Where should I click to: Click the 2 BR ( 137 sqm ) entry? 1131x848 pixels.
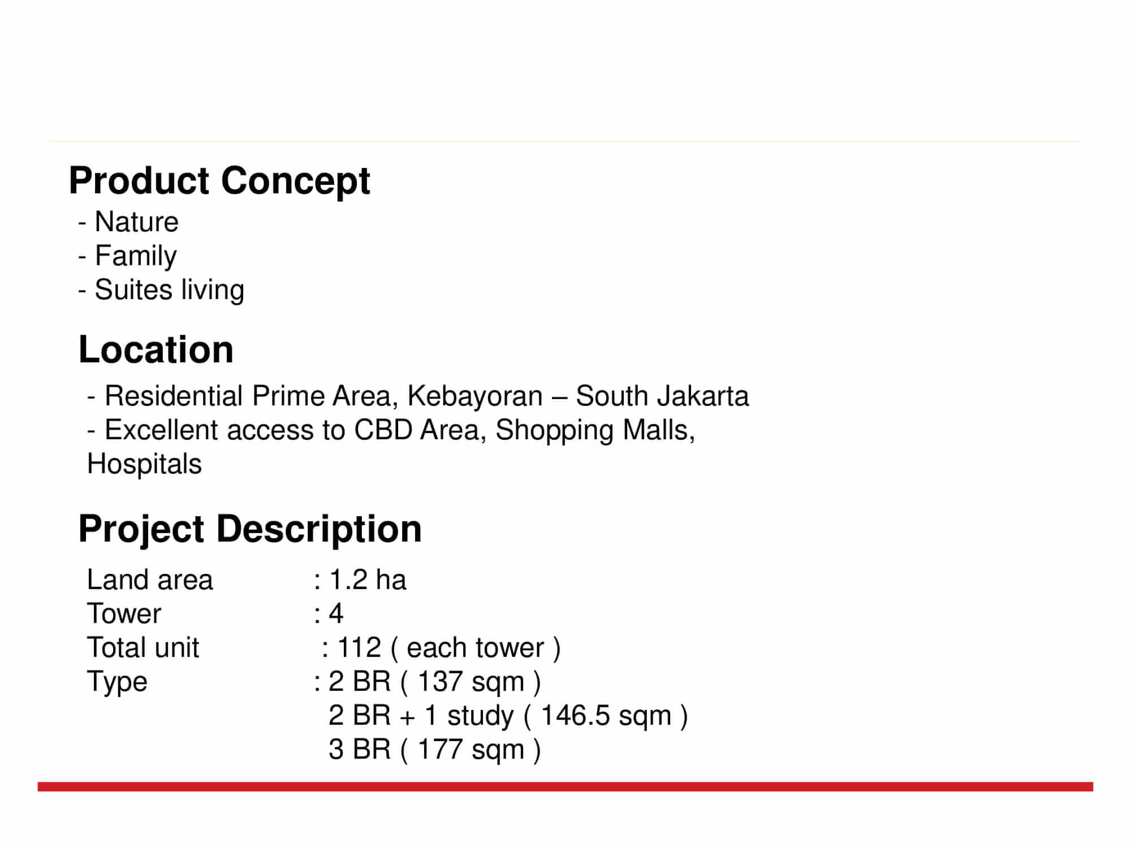tap(434, 681)
